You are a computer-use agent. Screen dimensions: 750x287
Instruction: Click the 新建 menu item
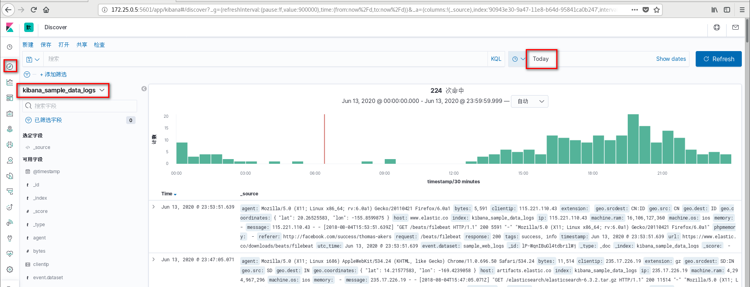28,45
